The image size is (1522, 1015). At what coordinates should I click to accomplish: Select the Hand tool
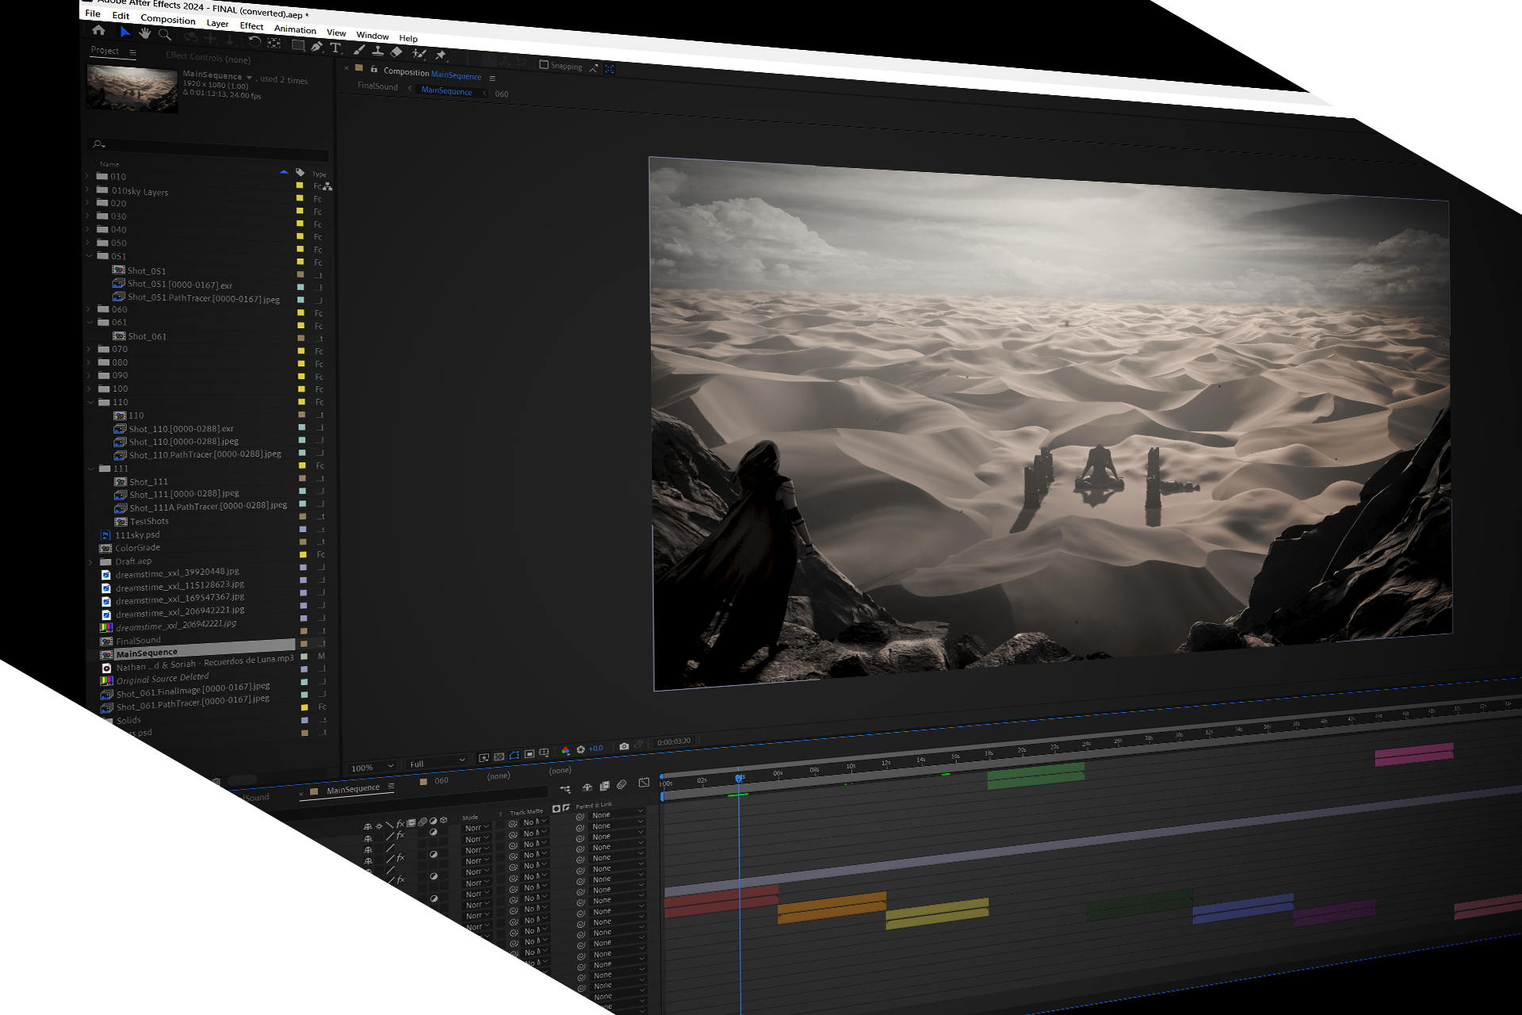point(144,33)
